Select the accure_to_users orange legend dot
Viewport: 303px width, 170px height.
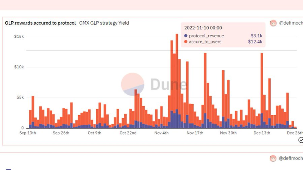(186, 42)
